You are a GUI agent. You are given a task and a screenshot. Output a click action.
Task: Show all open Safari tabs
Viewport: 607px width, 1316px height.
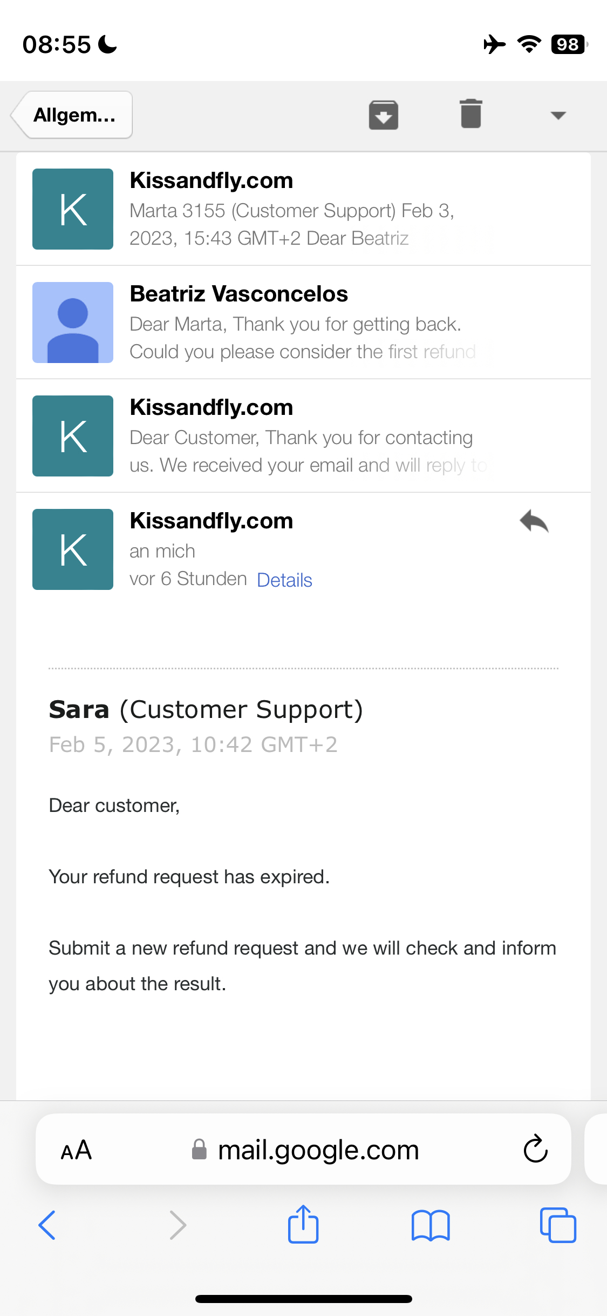[x=557, y=1225]
